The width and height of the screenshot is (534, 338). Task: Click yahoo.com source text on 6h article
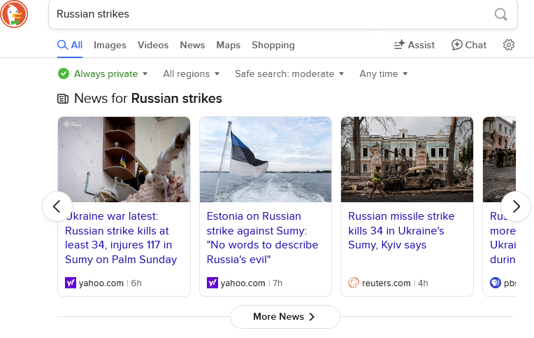(101, 283)
